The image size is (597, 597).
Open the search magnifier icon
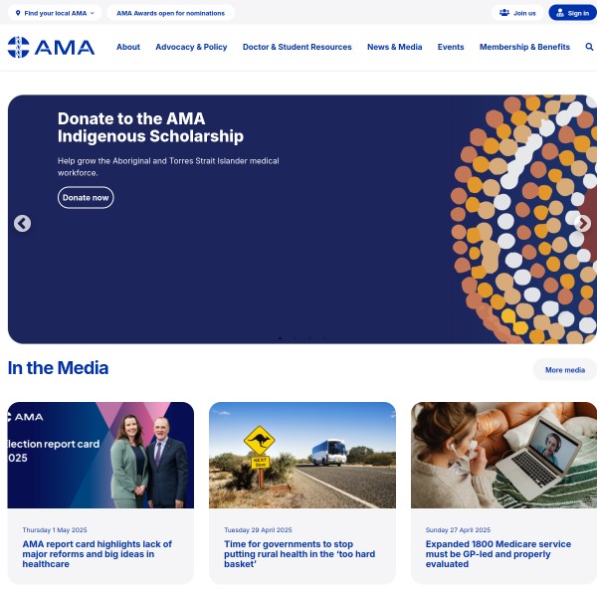point(589,47)
